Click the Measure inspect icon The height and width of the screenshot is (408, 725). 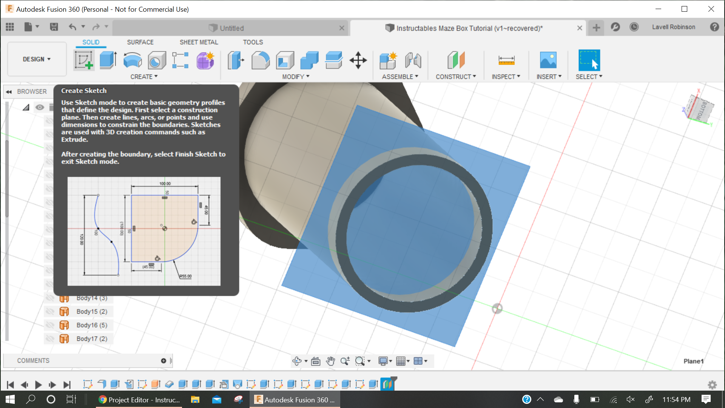[506, 60]
